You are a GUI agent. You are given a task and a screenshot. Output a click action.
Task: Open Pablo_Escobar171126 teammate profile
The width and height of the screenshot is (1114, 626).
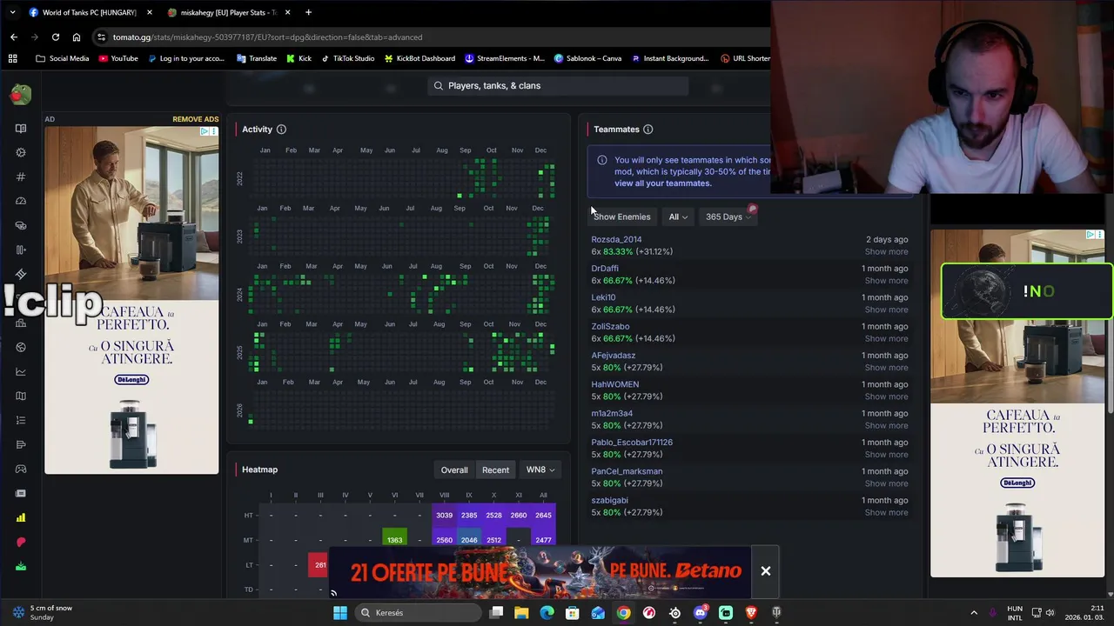(632, 443)
